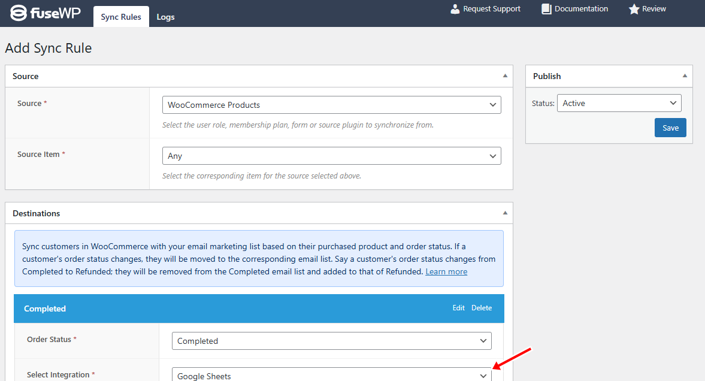Click the Add Sync Rule heading
705x381 pixels.
49,48
